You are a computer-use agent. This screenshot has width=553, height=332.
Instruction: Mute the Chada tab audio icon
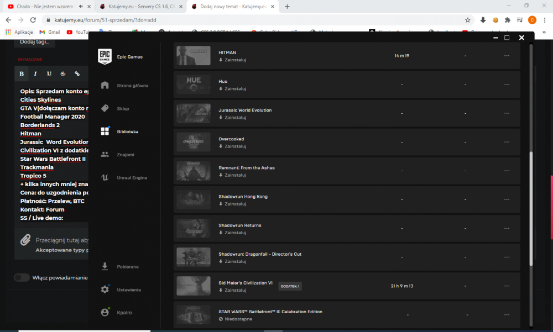pos(81,6)
